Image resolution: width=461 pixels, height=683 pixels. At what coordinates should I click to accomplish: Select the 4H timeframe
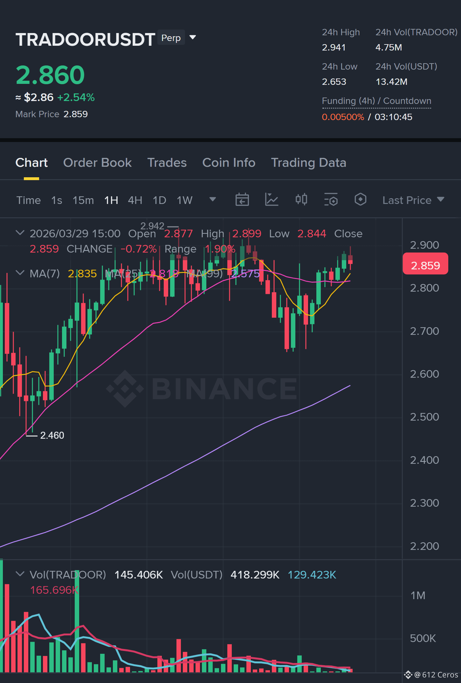click(135, 200)
